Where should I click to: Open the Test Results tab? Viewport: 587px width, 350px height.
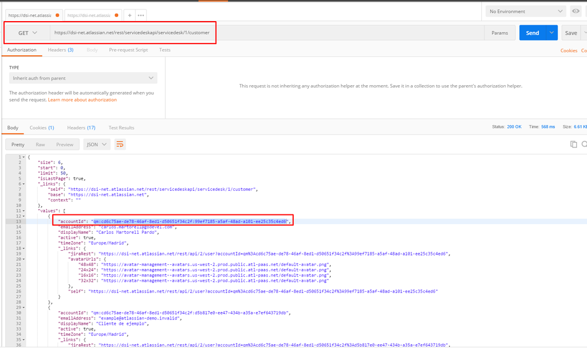[121, 127]
